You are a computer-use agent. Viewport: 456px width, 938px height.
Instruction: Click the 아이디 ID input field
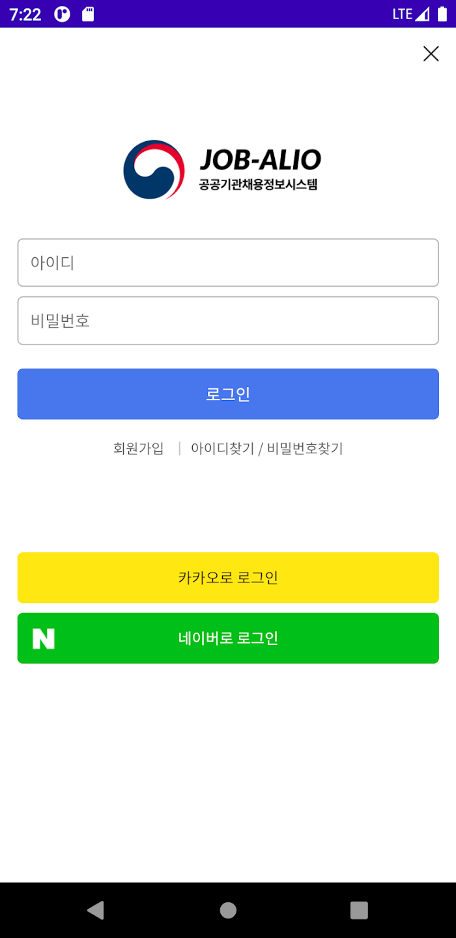(228, 263)
